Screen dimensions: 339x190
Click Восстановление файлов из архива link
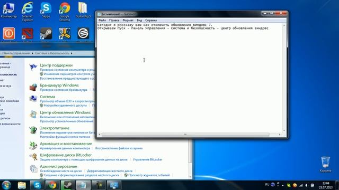(119, 148)
